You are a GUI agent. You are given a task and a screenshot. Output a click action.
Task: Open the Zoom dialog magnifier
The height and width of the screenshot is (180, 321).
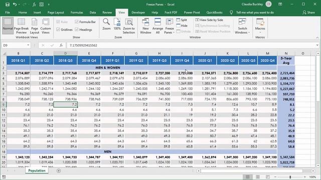[x=106, y=24]
